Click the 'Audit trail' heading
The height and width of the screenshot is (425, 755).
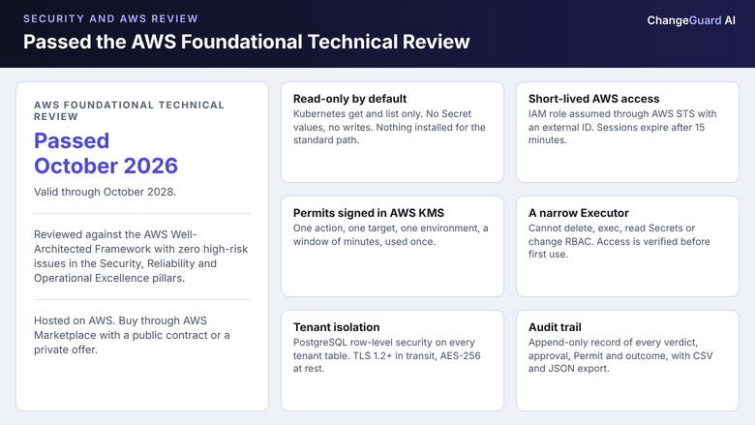555,327
